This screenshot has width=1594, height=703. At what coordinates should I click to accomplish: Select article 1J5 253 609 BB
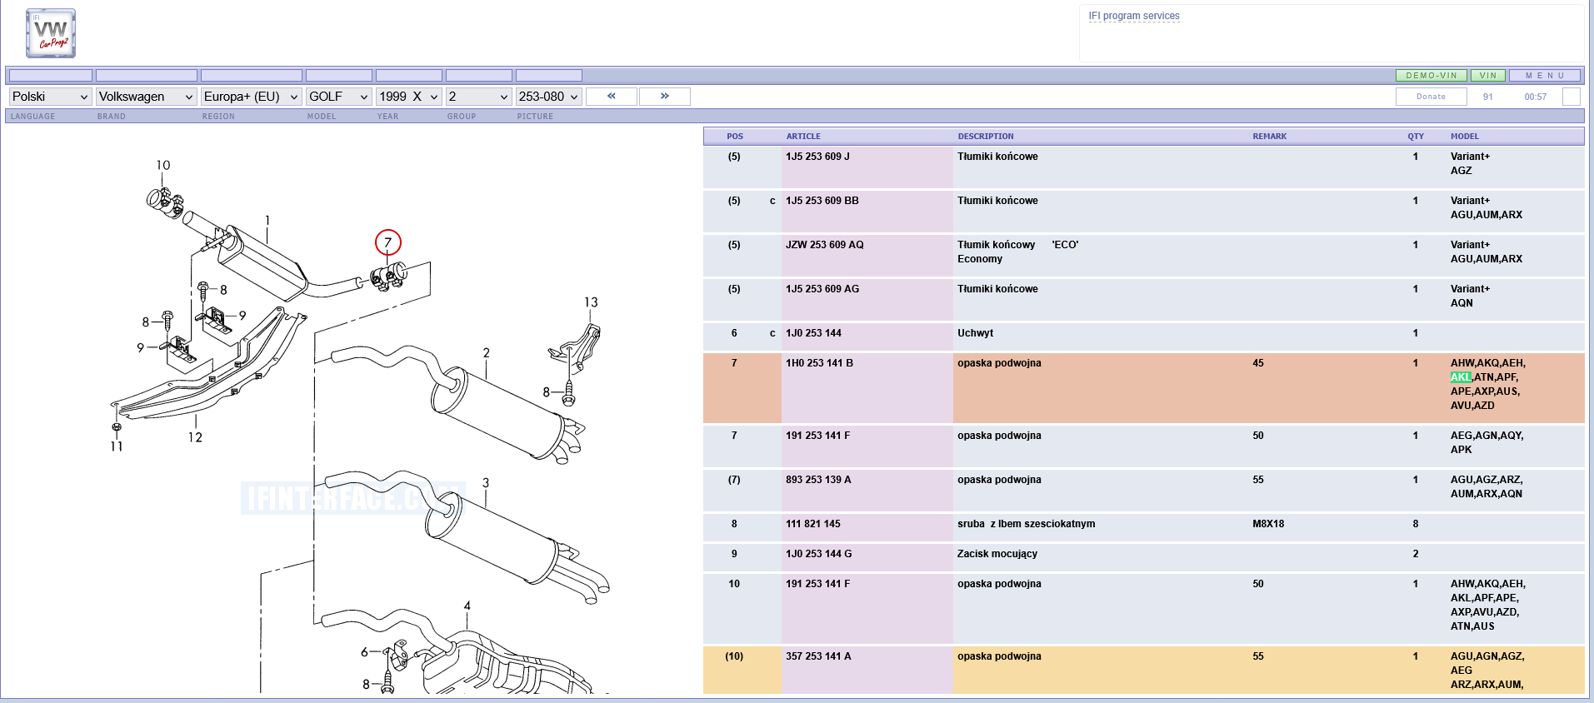pos(822,201)
